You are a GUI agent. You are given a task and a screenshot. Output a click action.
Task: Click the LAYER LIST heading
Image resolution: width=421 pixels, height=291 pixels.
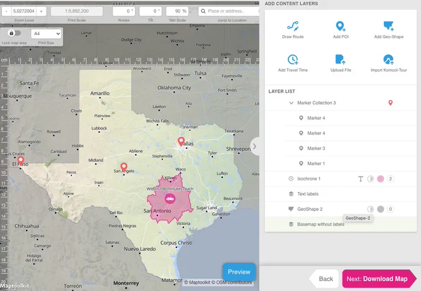tap(282, 91)
